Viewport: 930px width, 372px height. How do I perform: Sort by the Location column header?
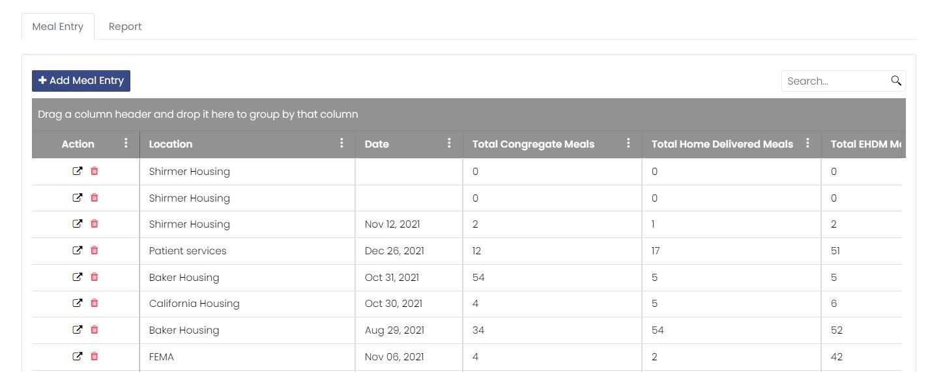[171, 144]
